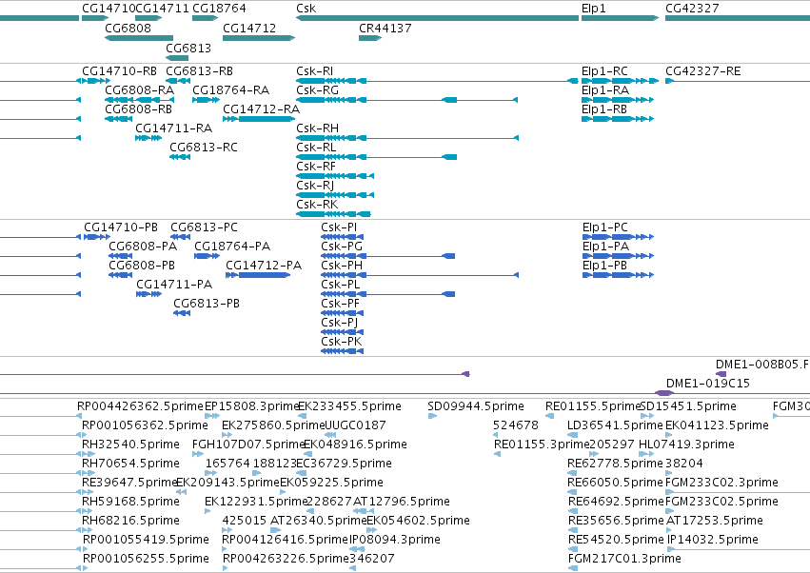The image size is (810, 573).
Task: Click transcript Elp1-RB
Action: (x=604, y=109)
